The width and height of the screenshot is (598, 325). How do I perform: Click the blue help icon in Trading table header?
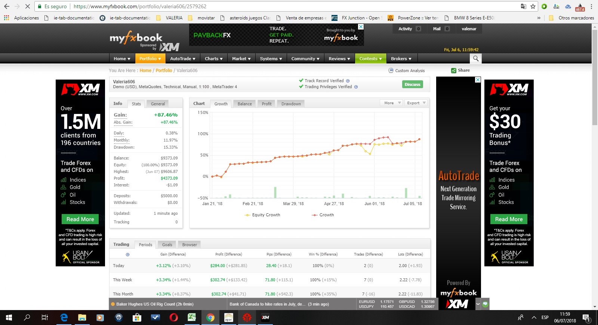[x=127, y=254]
